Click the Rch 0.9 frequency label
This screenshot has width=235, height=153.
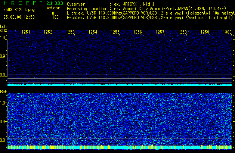pyautogui.click(x=3, y=121)
